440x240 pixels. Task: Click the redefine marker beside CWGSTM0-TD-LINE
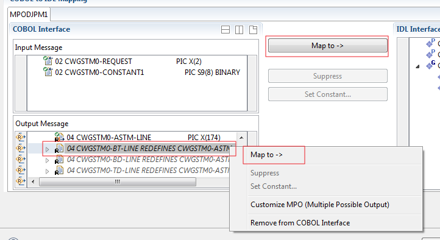click(21, 170)
